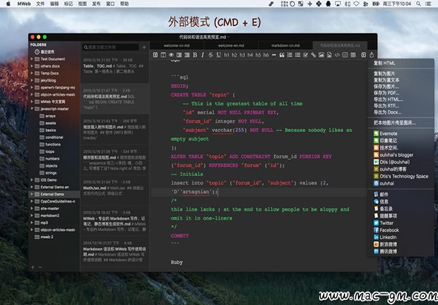Toggle bold formatting in editor toolbar

(195, 55)
